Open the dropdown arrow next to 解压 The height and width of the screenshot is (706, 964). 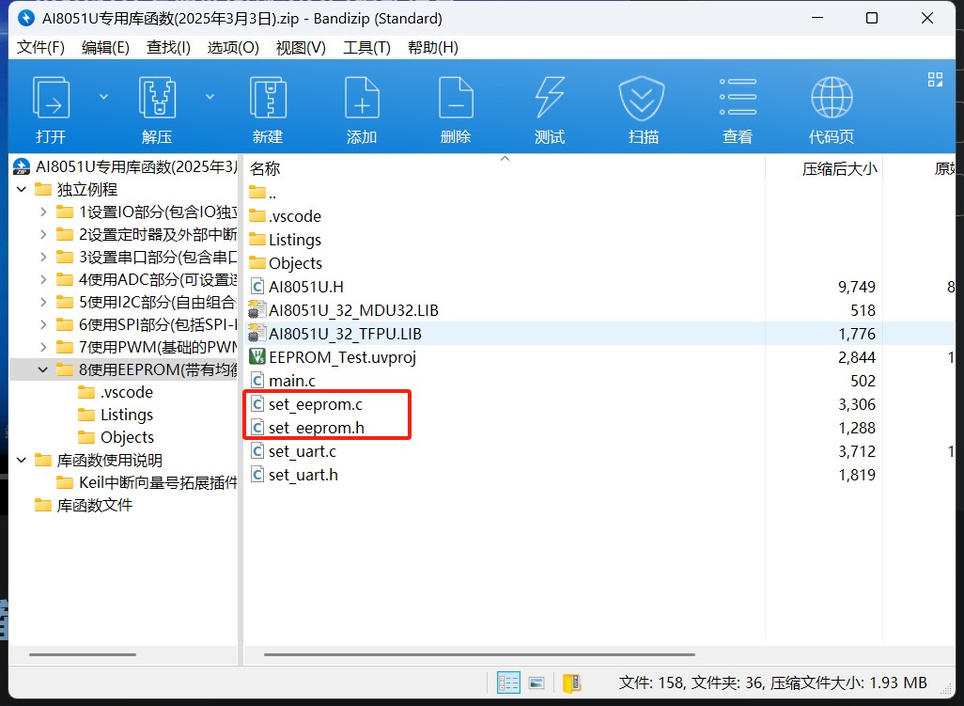pyautogui.click(x=210, y=97)
